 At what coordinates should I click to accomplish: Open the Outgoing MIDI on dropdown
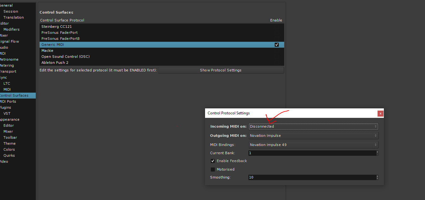coord(313,136)
